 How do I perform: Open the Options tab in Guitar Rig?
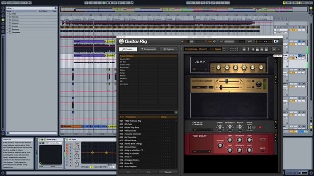click(x=169, y=49)
